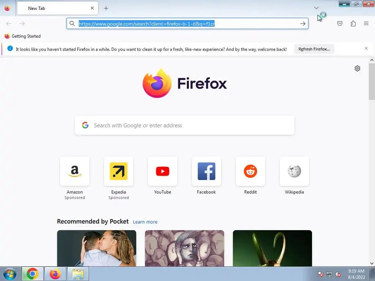Click Refresh Firefox button
Image resolution: width=375 pixels, height=281 pixels.
pos(314,49)
